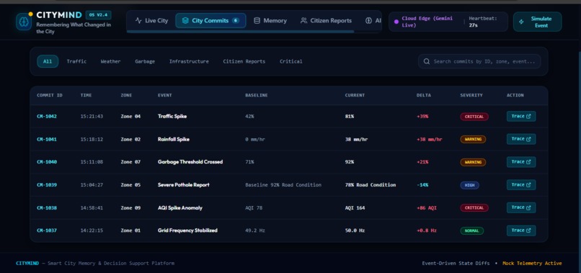581x273 pixels.
Task: Select the Citizen Reports filter chip
Action: 244,61
